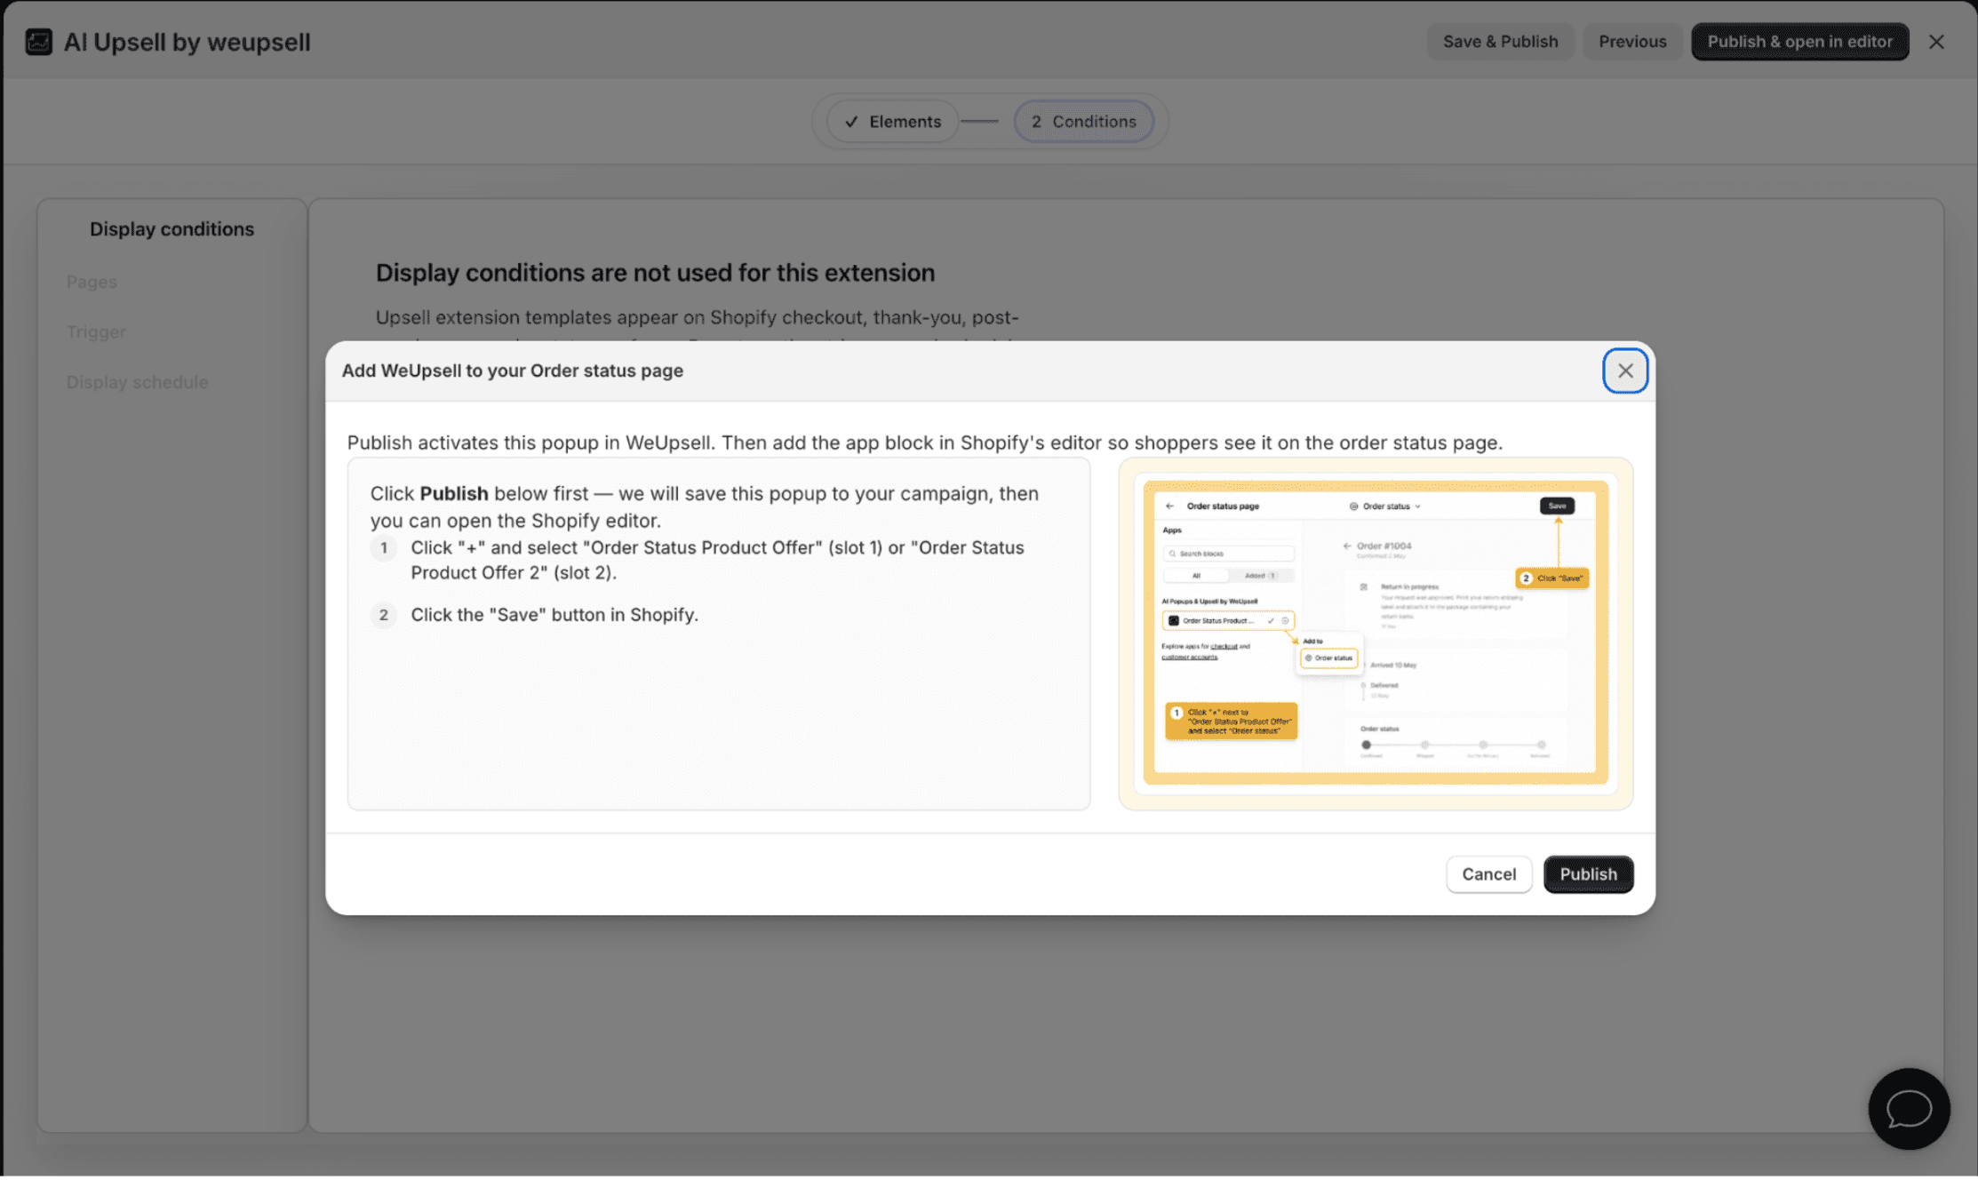1978x1180 pixels.
Task: Click step 1 text about Order Status Product Offer
Action: tap(717, 560)
